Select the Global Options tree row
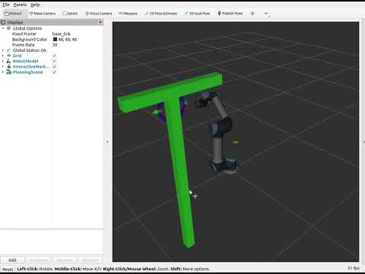The width and height of the screenshot is (365, 274). 52,28
